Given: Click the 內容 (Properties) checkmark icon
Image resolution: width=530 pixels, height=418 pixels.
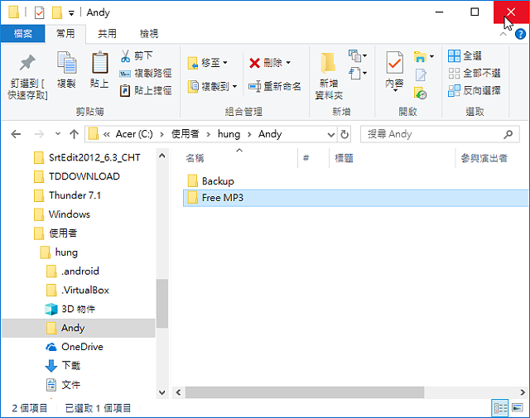Looking at the screenshot, I should pyautogui.click(x=394, y=63).
